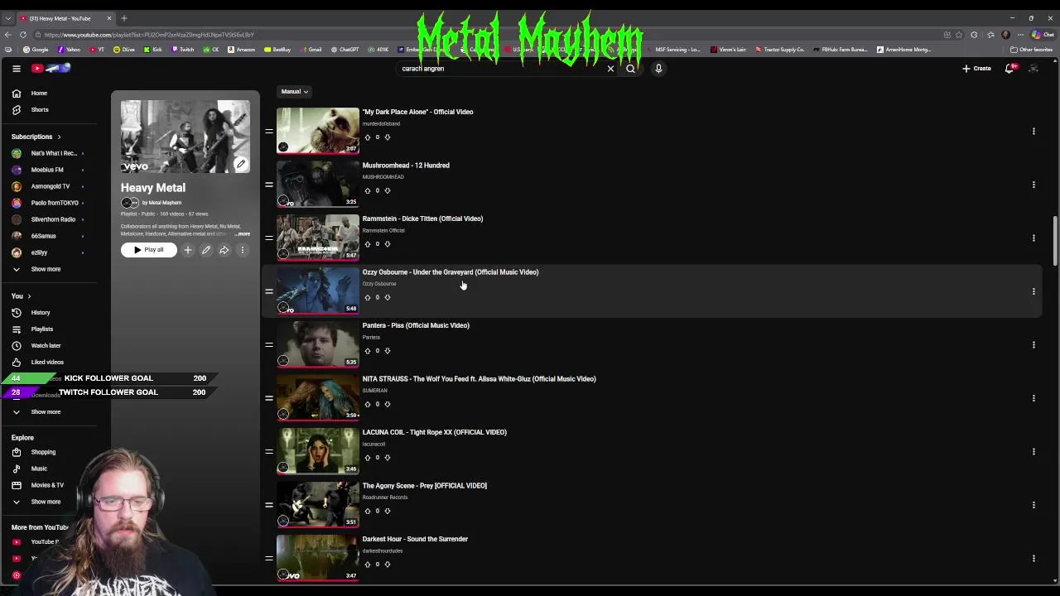Downvote Pantera - Piss video

pos(387,351)
